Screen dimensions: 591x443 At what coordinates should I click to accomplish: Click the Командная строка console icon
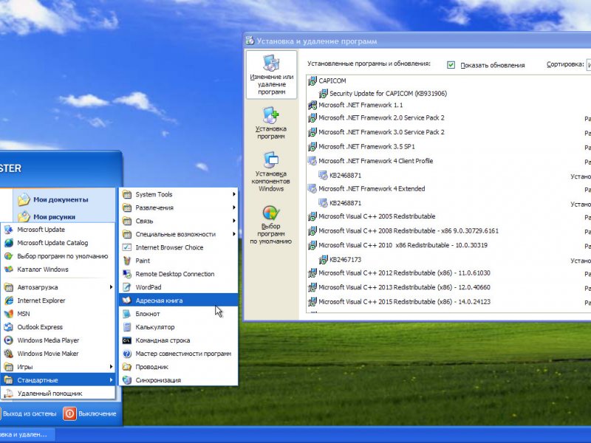pos(127,340)
